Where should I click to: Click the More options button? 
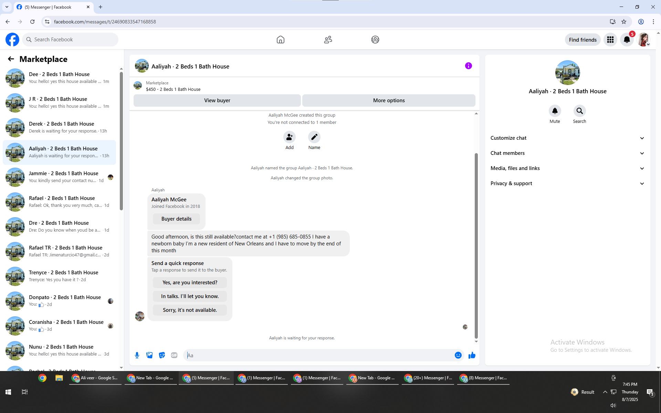389,100
